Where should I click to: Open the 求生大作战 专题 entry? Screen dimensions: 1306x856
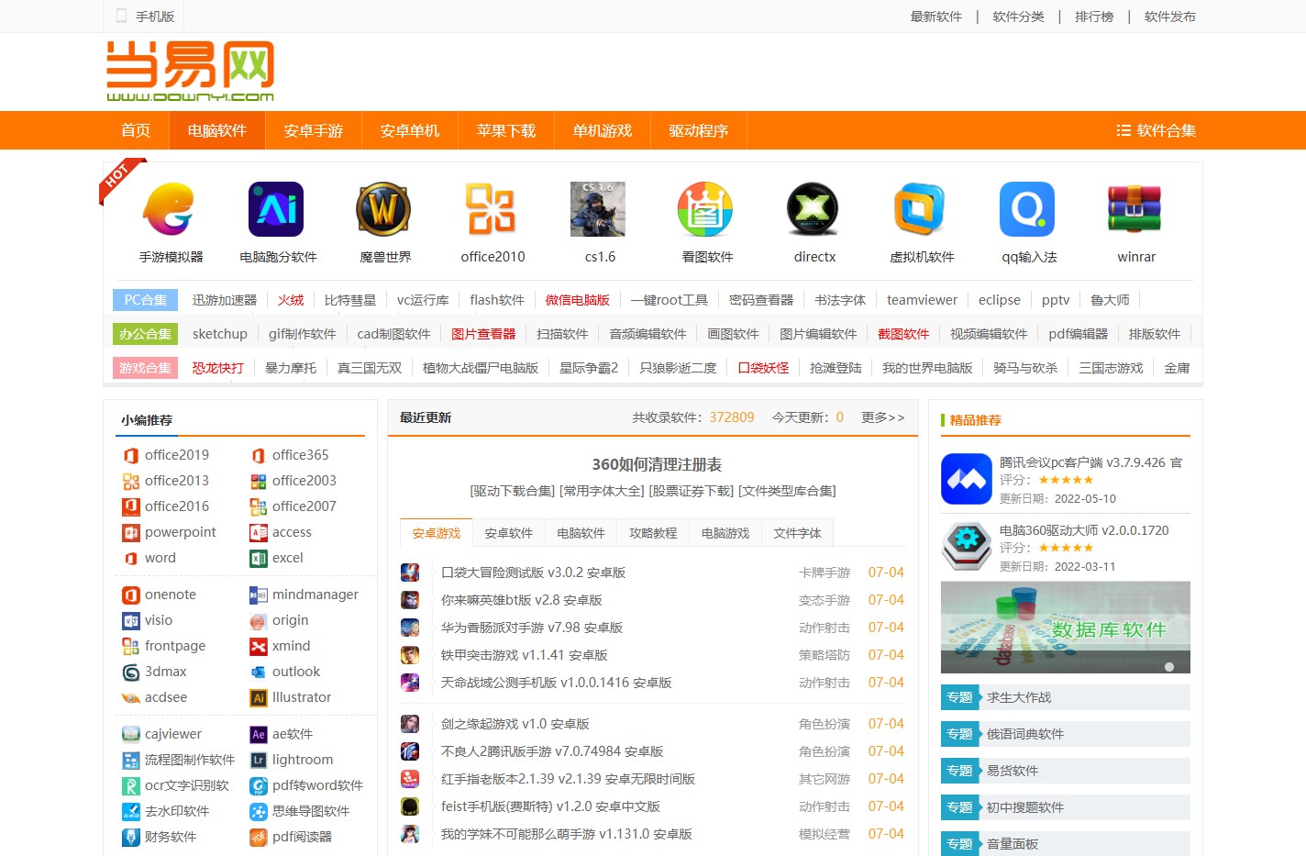(x=1066, y=697)
